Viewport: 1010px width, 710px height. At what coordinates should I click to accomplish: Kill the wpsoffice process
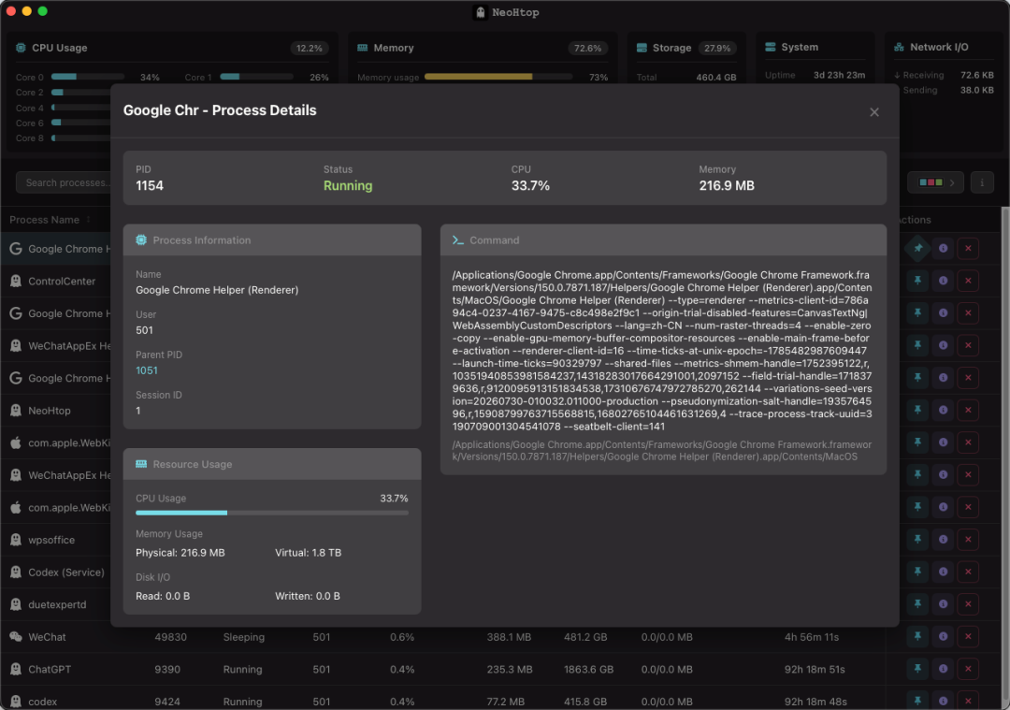[968, 539]
